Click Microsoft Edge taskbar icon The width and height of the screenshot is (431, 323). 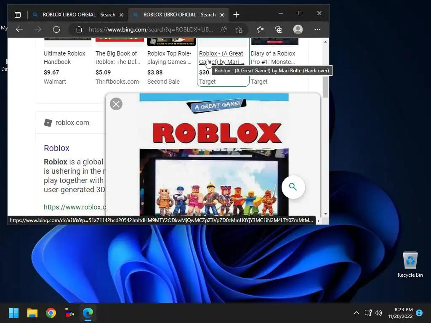88,313
